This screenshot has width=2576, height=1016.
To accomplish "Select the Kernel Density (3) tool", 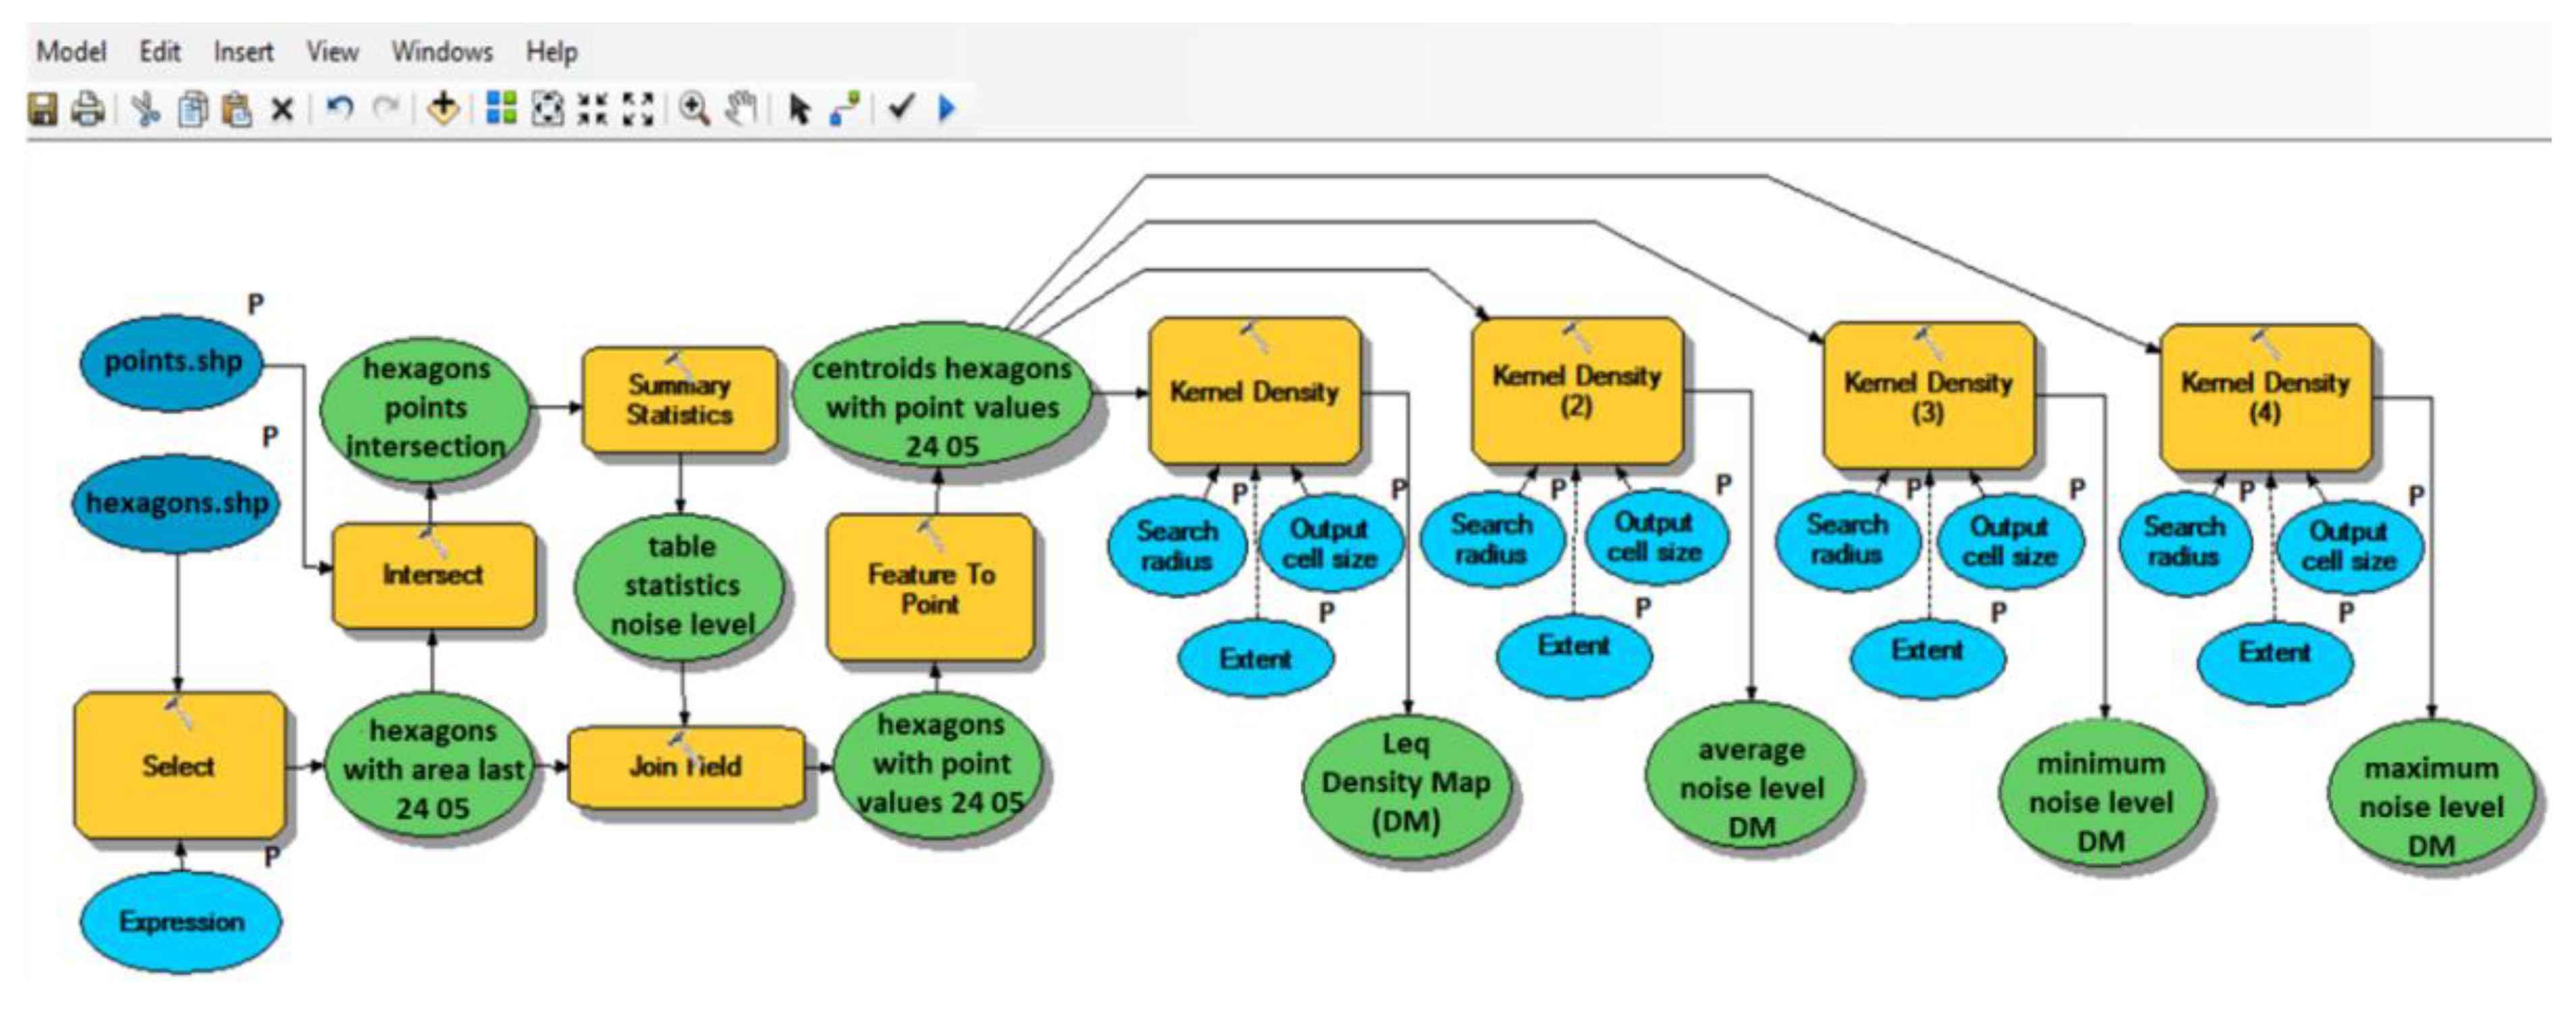I will (x=1929, y=396).
